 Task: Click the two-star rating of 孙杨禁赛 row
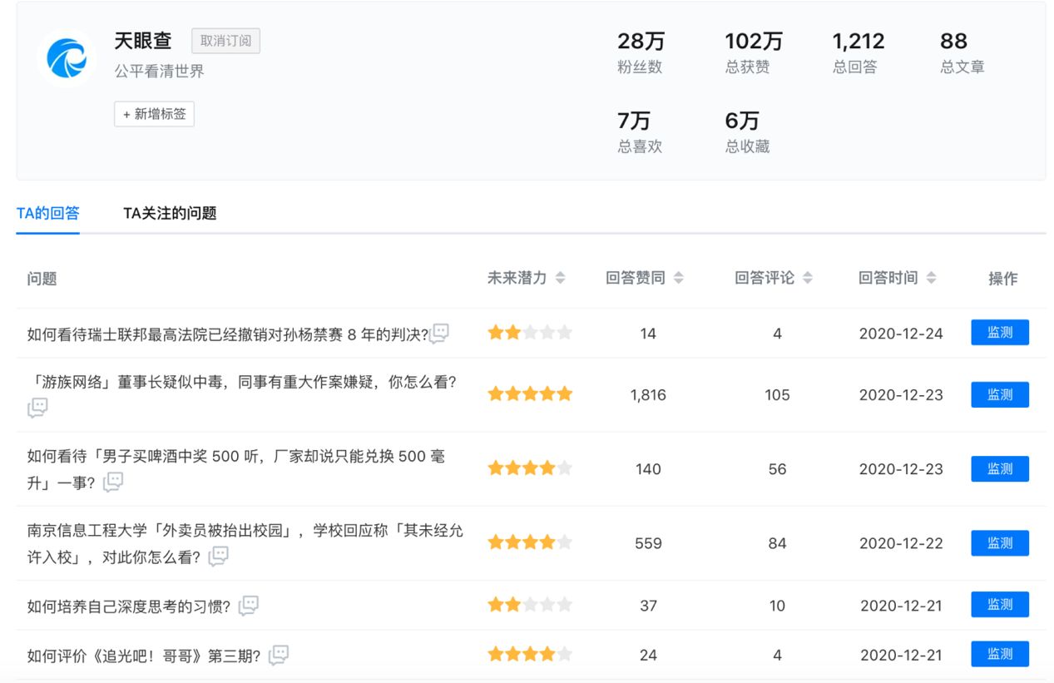pyautogui.click(x=530, y=333)
